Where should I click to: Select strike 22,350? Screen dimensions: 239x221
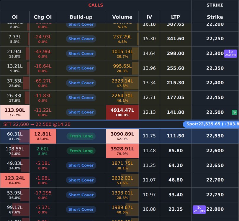(215, 68)
